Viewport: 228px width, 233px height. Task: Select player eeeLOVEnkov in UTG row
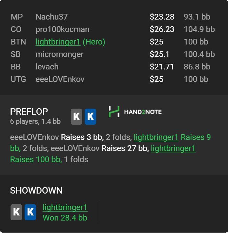click(x=60, y=79)
